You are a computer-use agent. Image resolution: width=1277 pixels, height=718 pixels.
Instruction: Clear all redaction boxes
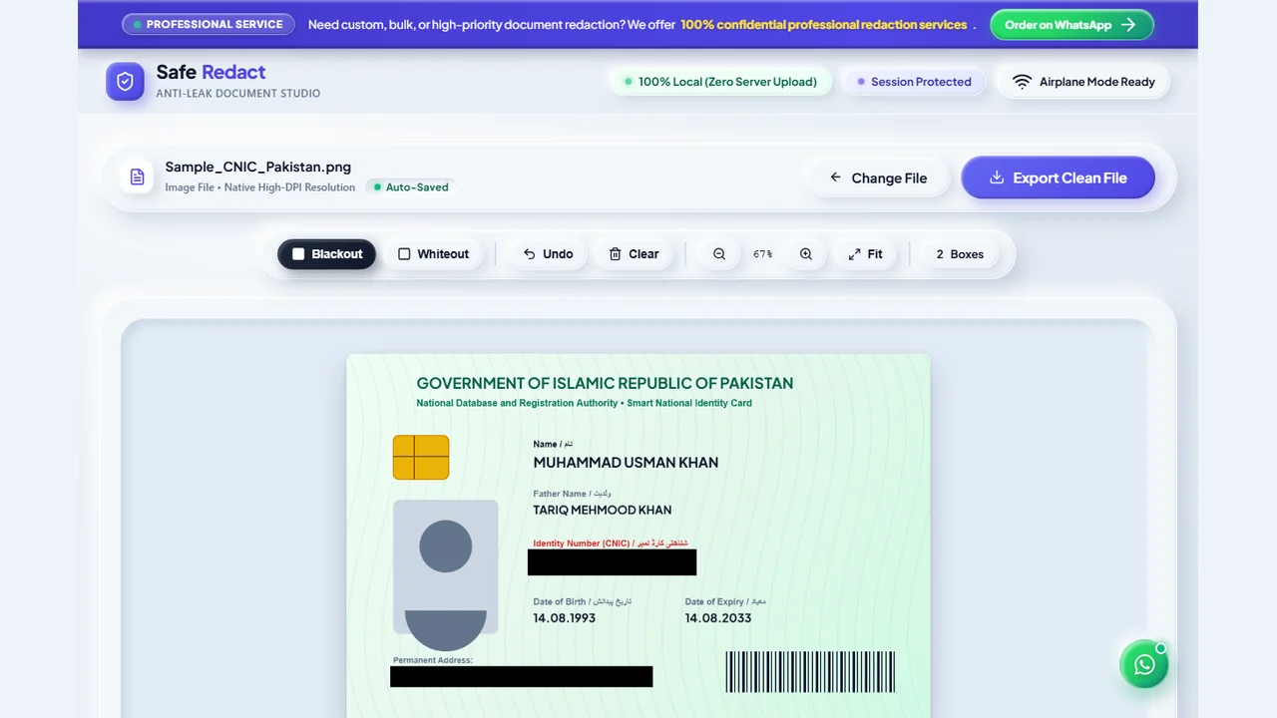634,254
